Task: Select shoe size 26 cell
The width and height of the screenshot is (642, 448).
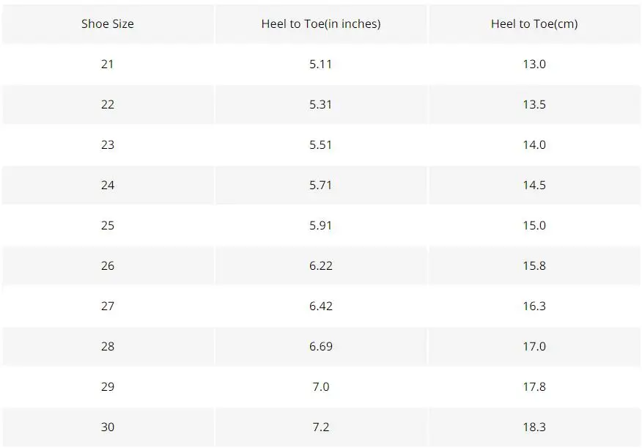Action: click(x=107, y=265)
